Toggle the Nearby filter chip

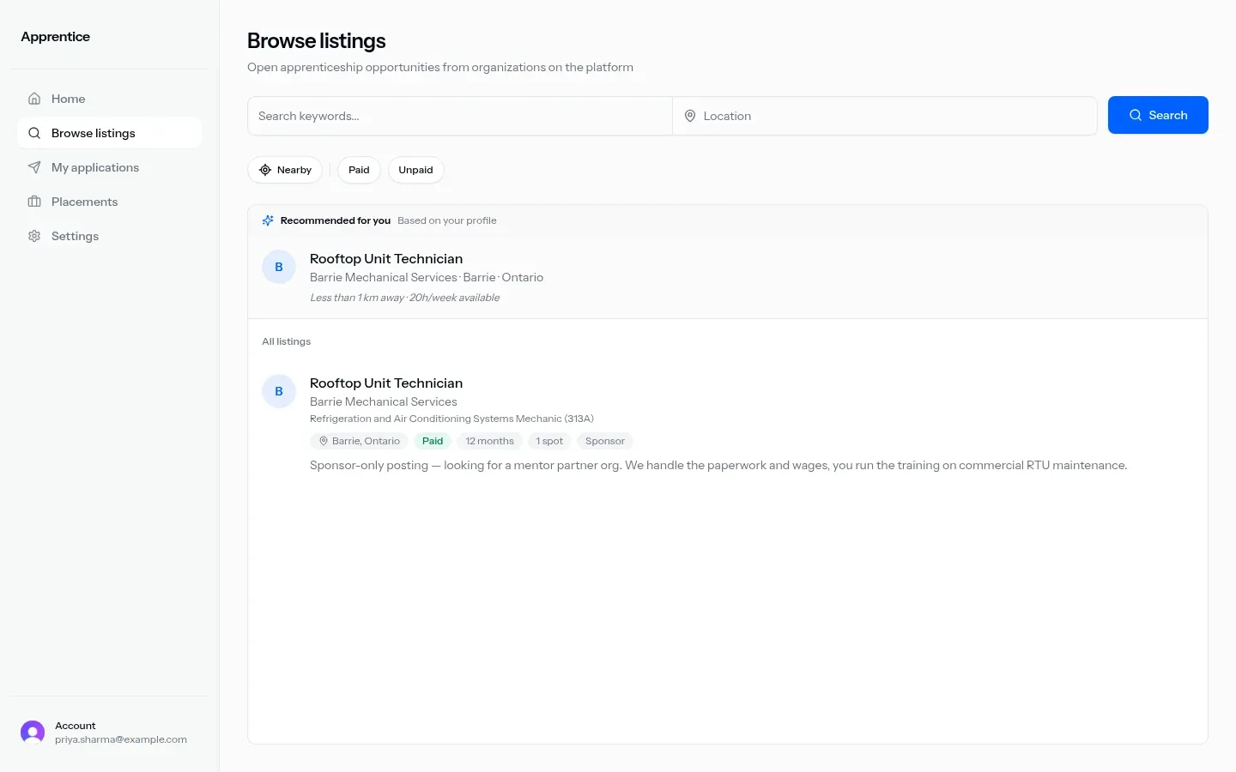click(x=285, y=170)
